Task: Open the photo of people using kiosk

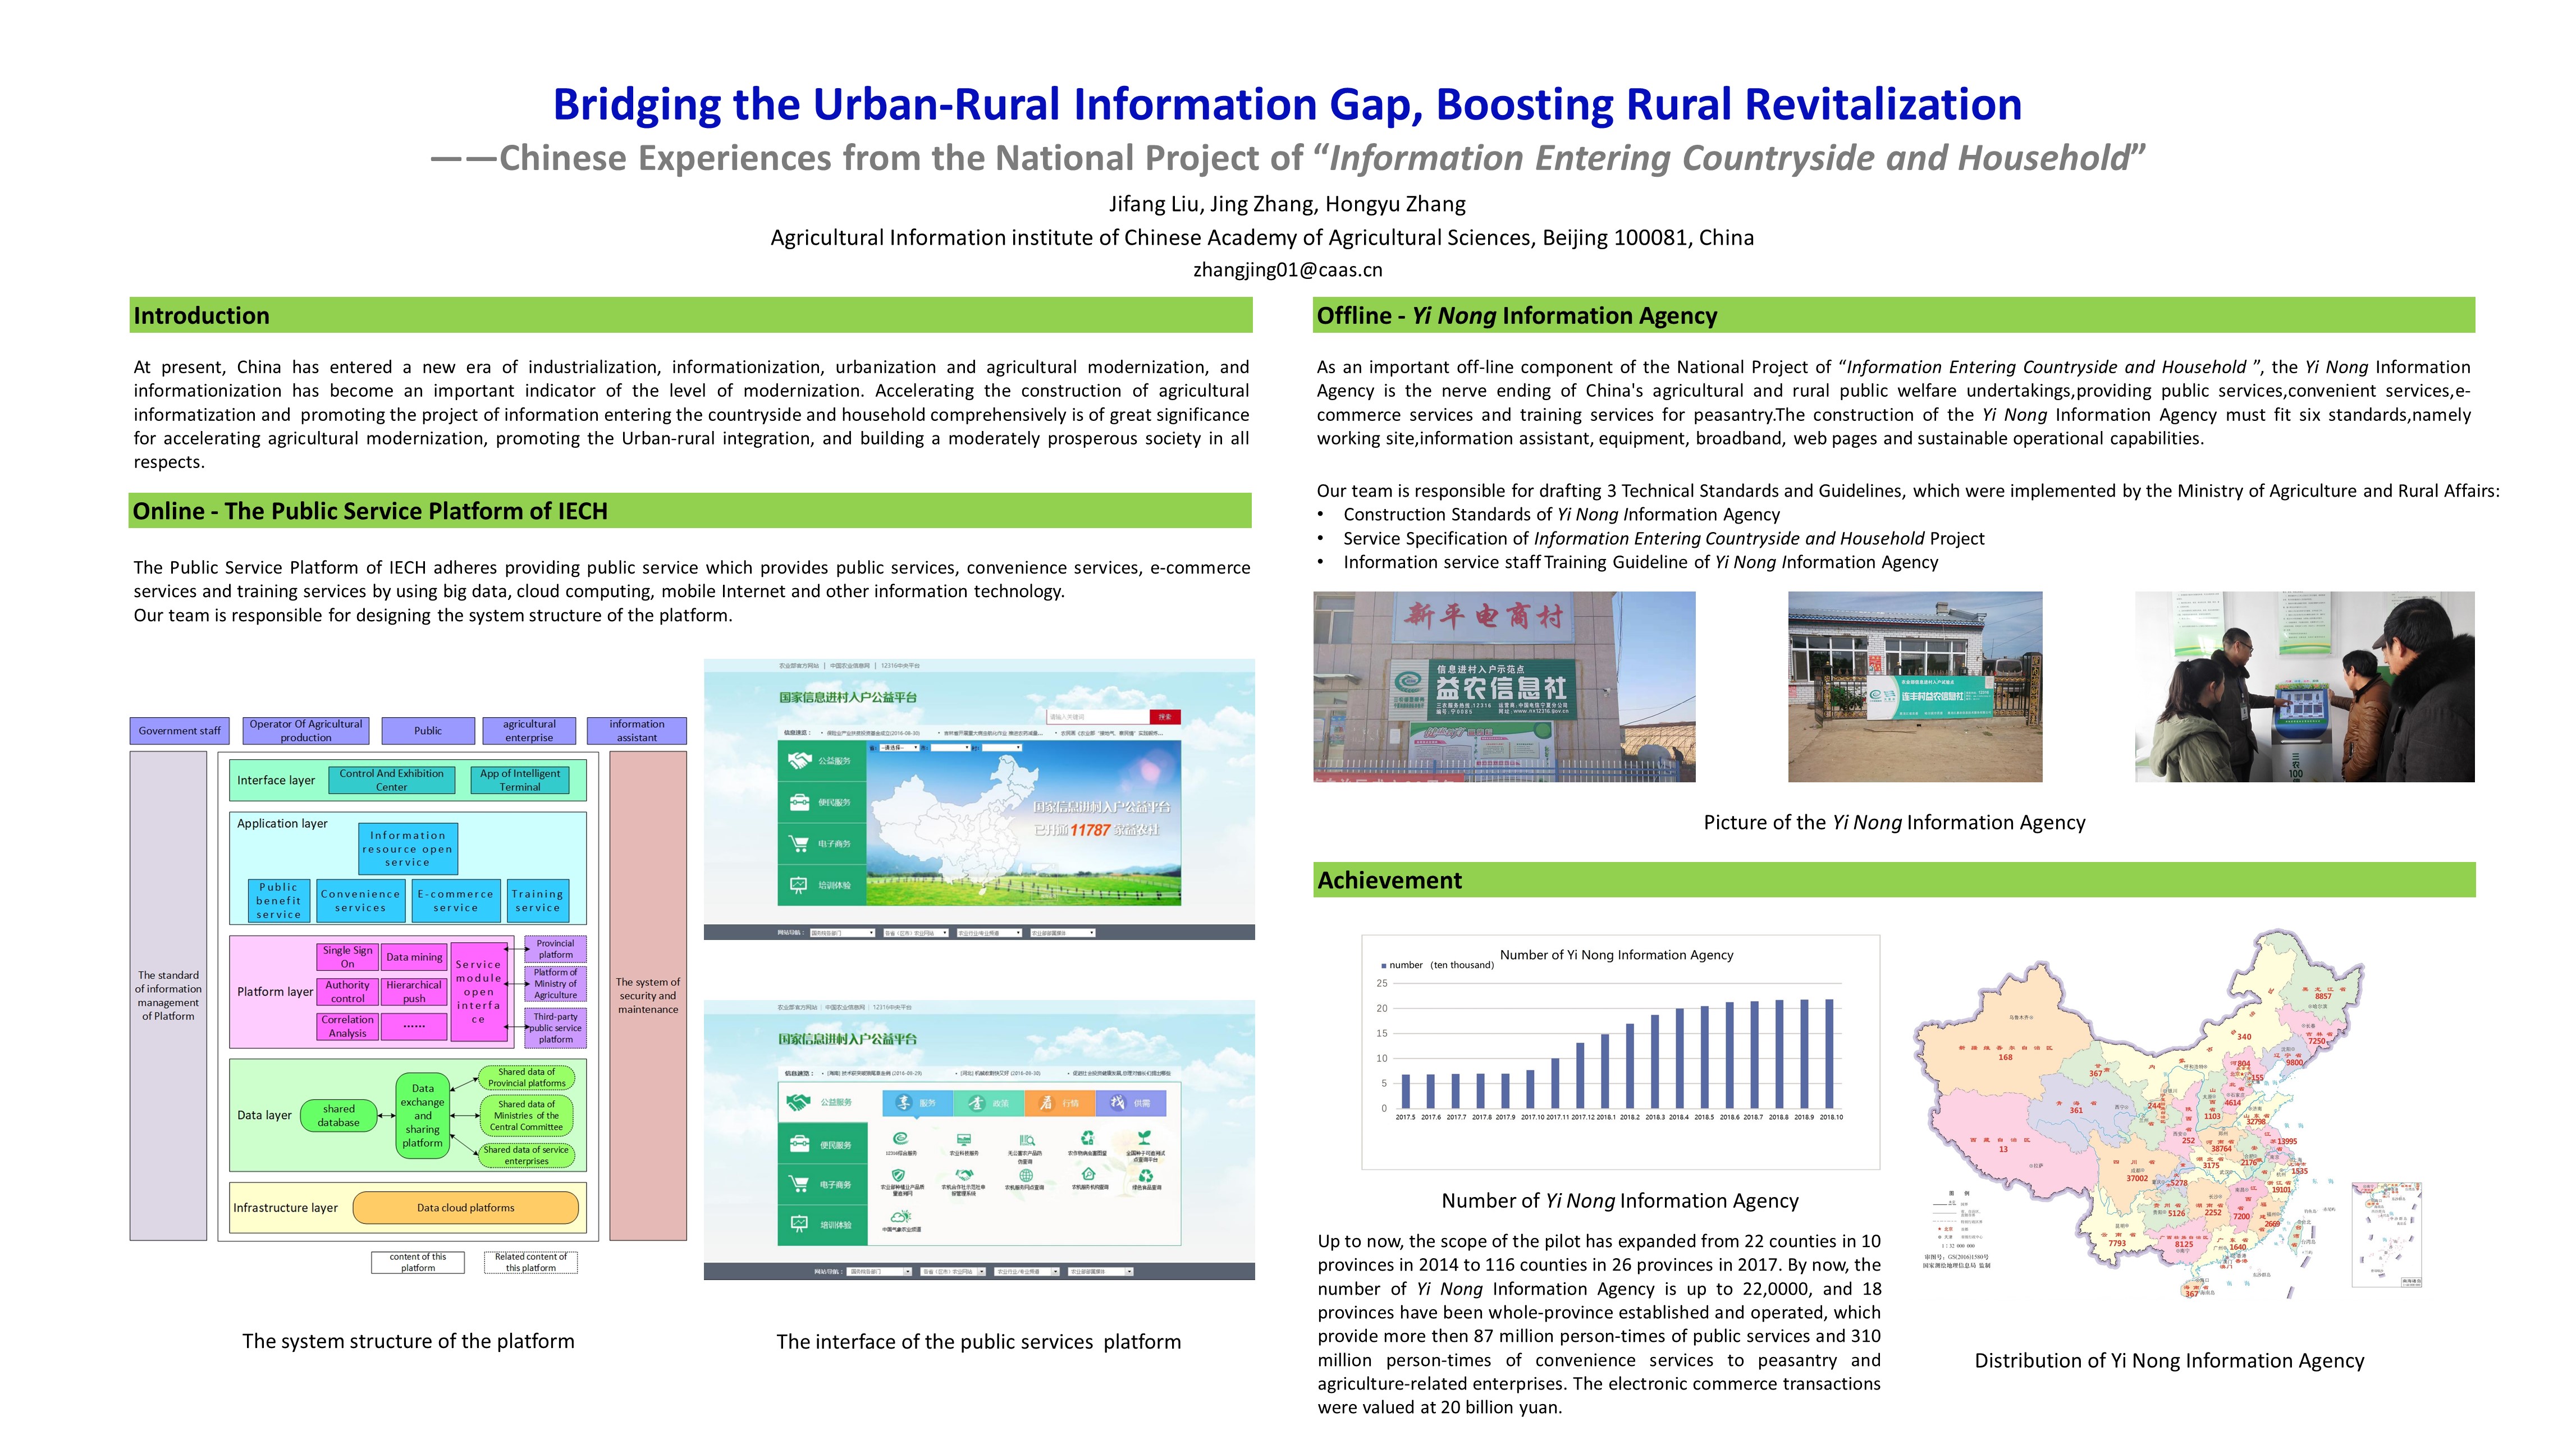Action: point(2305,687)
